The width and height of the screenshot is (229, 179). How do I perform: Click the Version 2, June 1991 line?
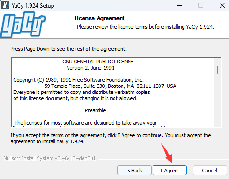click(x=91, y=68)
